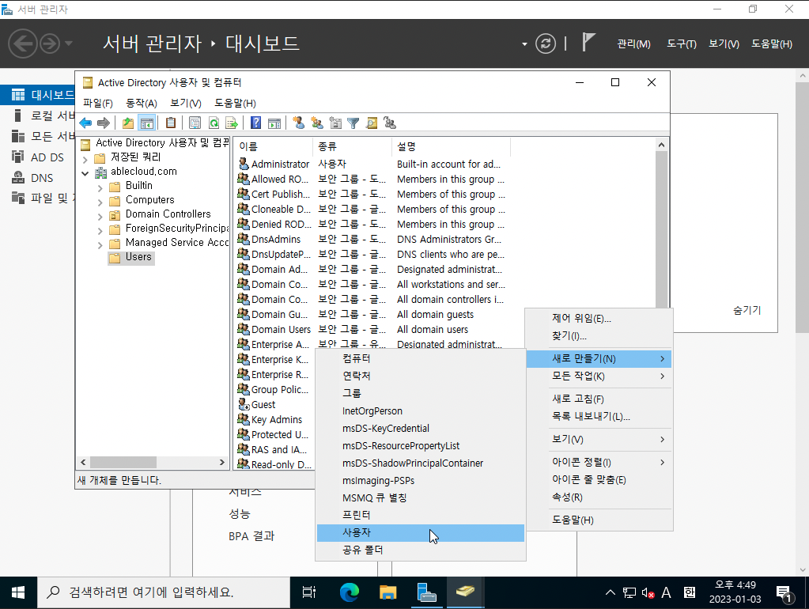Click 속성(R) in context menu
This screenshot has width=809, height=609.
coord(599,497)
